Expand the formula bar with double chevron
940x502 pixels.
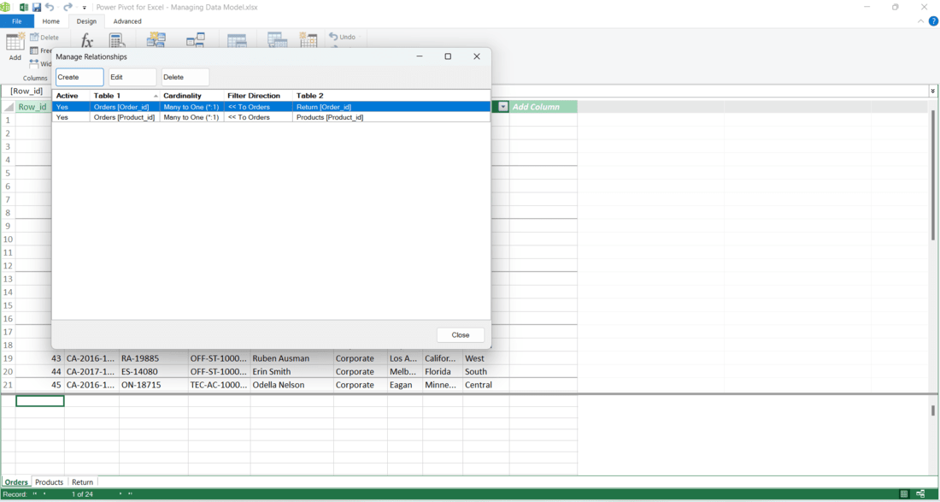pos(933,92)
